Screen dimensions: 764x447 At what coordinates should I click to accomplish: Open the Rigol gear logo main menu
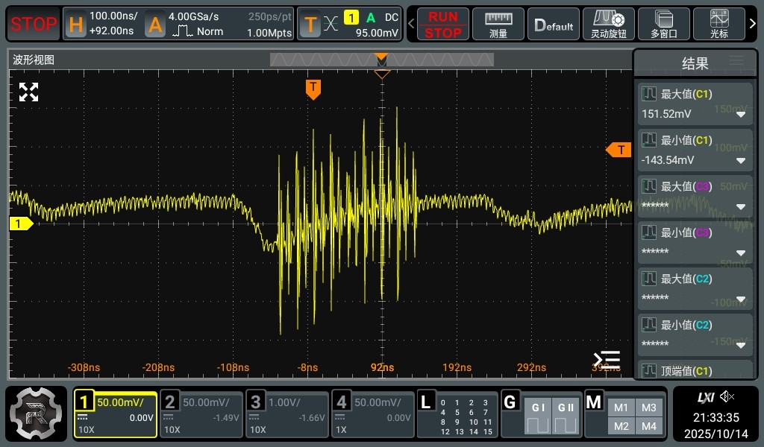coord(37,413)
